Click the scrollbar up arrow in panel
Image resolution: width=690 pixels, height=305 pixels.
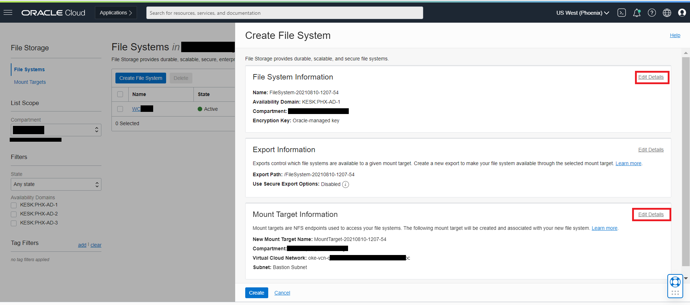tap(686, 53)
